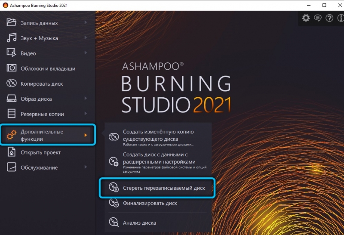Click the music note icon for Звук + Музыка

point(12,37)
